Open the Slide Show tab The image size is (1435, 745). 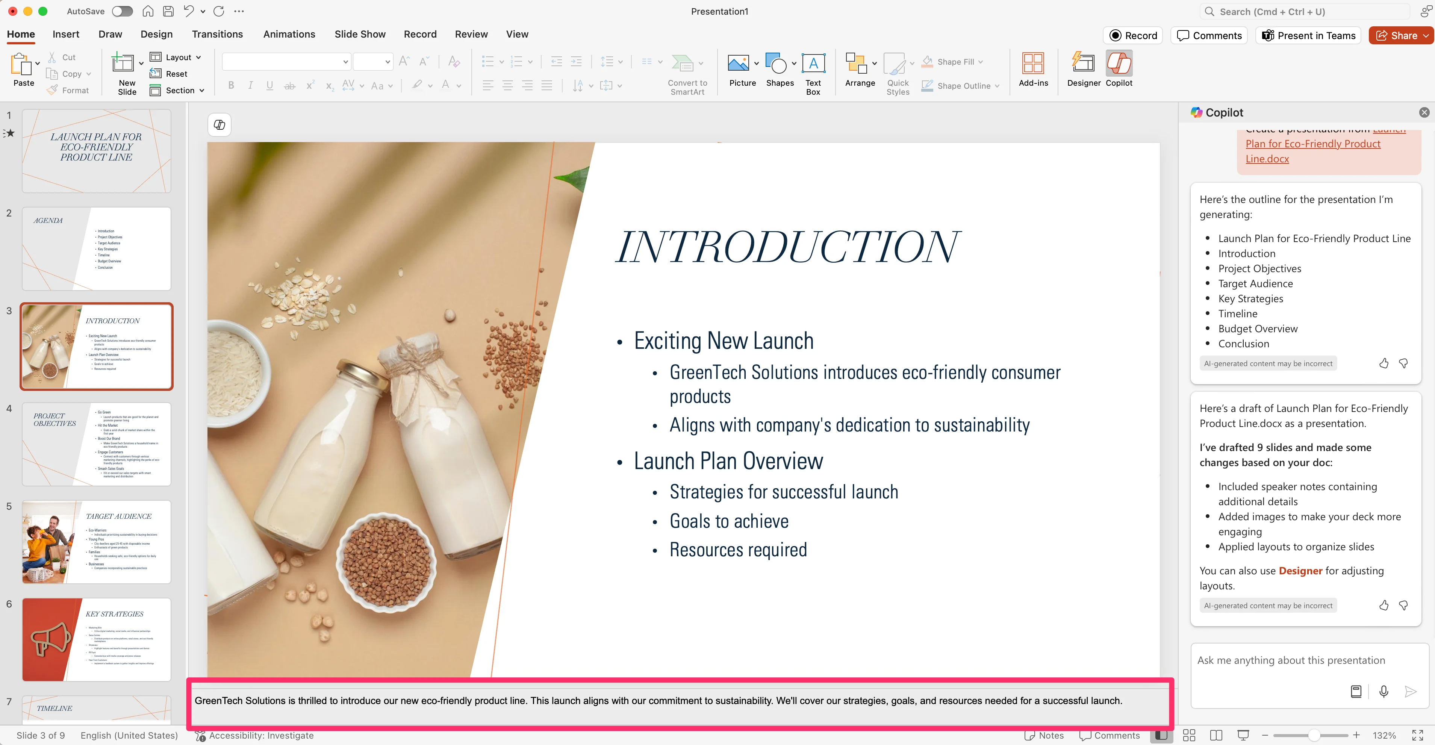(360, 34)
